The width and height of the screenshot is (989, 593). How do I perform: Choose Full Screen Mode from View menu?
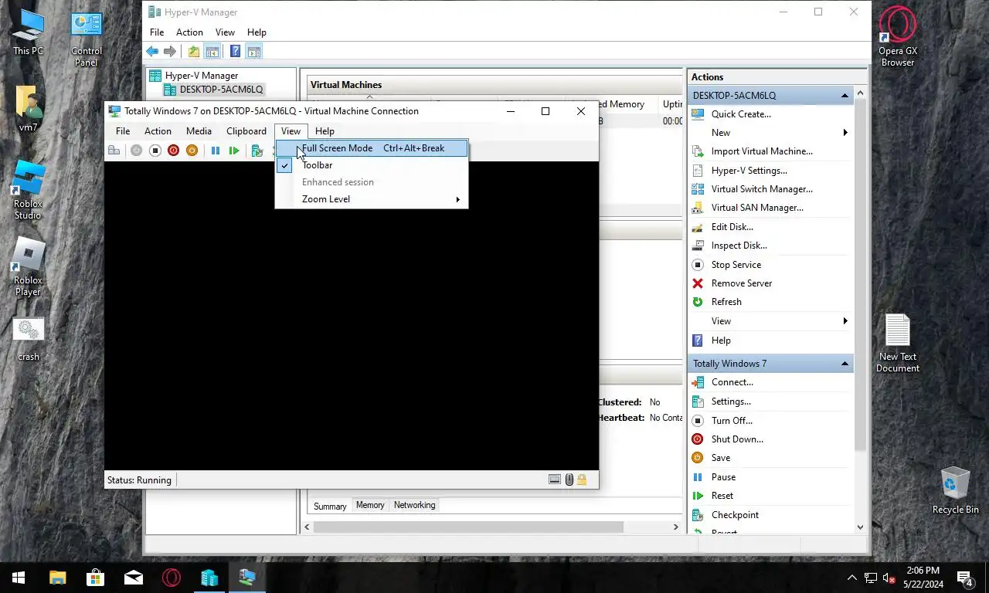click(x=372, y=148)
